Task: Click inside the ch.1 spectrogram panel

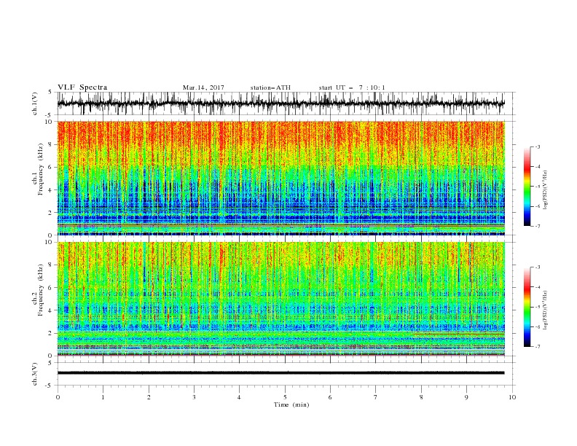Action: [280, 178]
